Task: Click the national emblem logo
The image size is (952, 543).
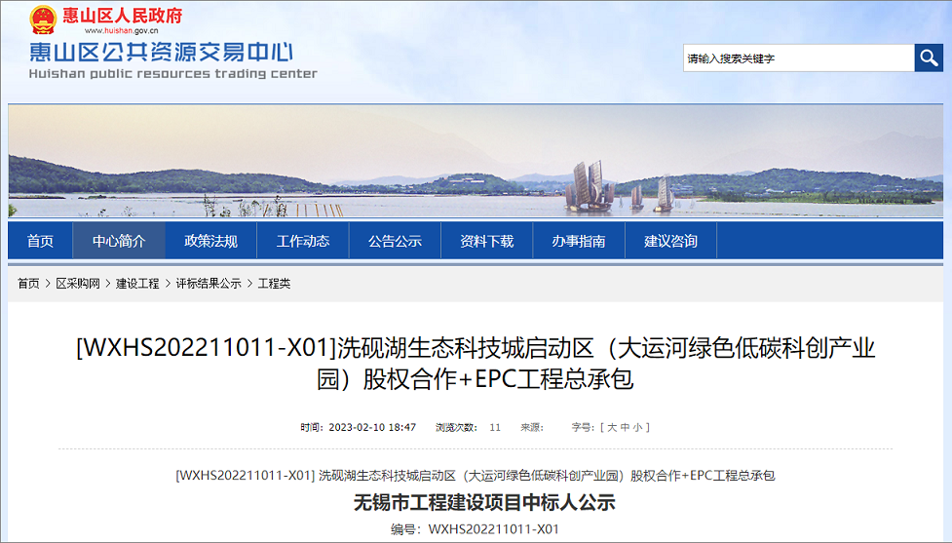Action: (x=43, y=19)
